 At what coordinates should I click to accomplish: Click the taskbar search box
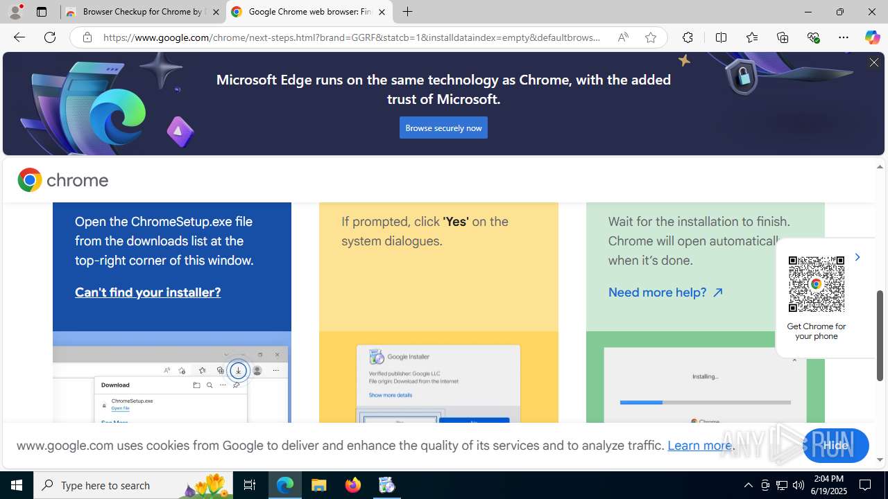tap(133, 485)
